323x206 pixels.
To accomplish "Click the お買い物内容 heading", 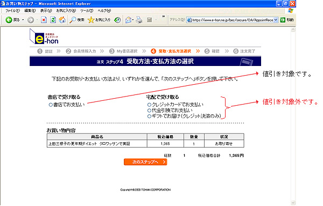I will pyautogui.click(x=61, y=130).
